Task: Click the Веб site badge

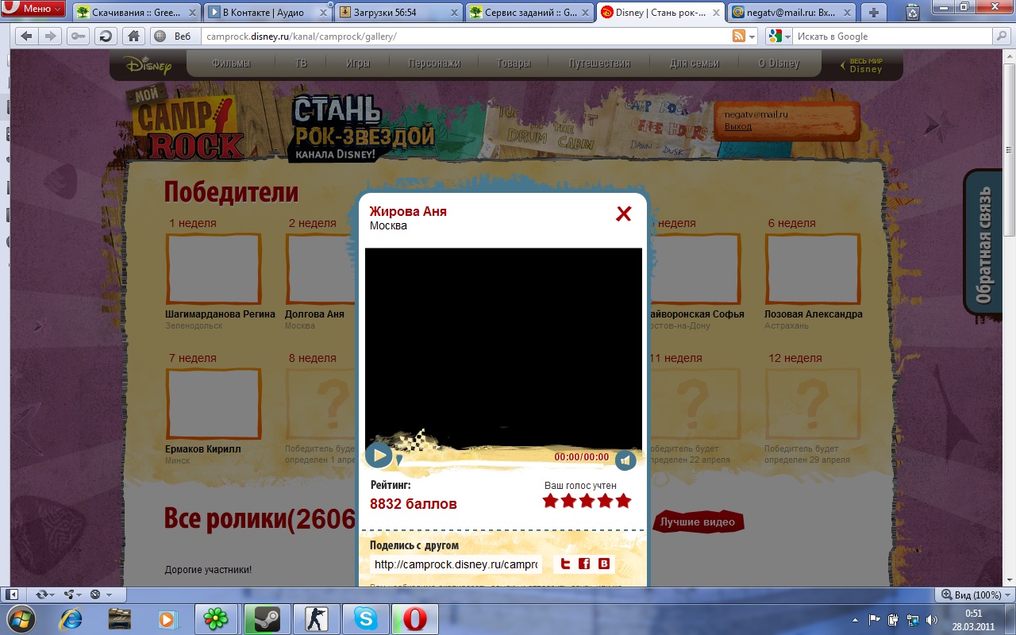Action: (172, 37)
